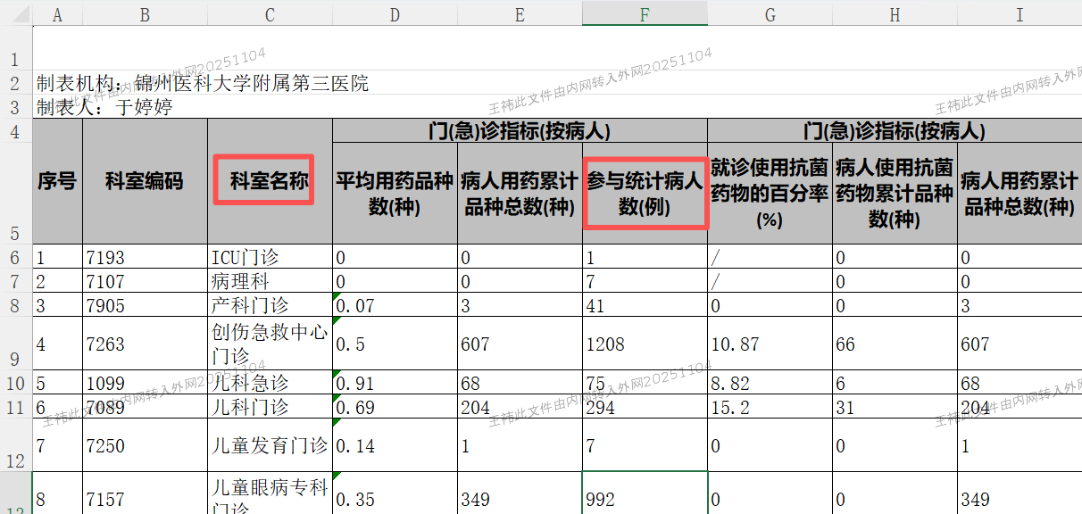Select the 平均用药品种数(种) header cell
Viewport: 1082px width, 514px height.
395,193
